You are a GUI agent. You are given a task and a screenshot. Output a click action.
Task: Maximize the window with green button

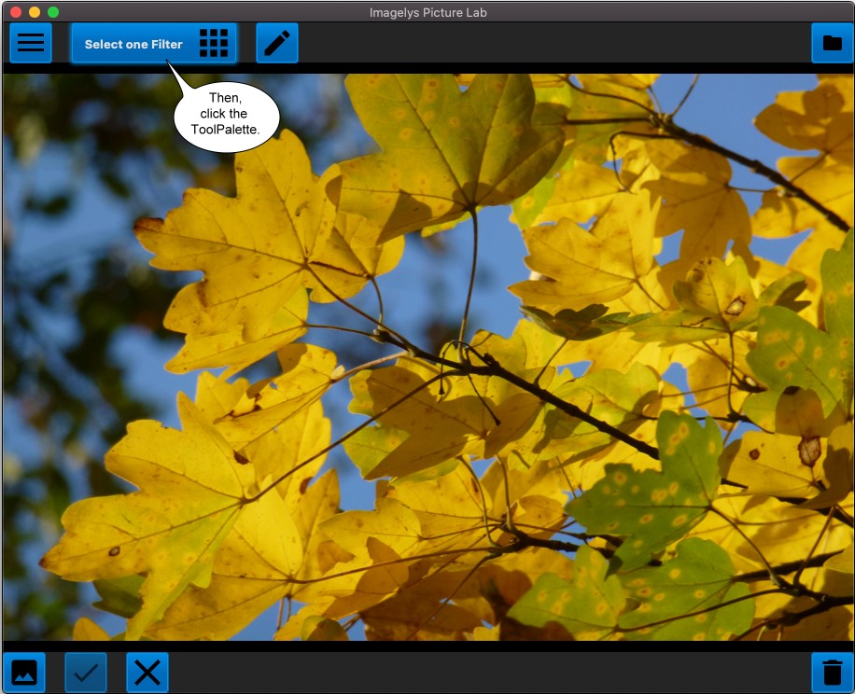(53, 12)
